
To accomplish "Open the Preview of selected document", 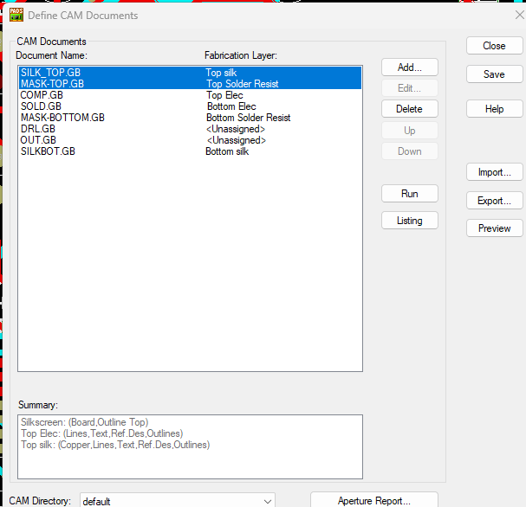I will pos(494,228).
